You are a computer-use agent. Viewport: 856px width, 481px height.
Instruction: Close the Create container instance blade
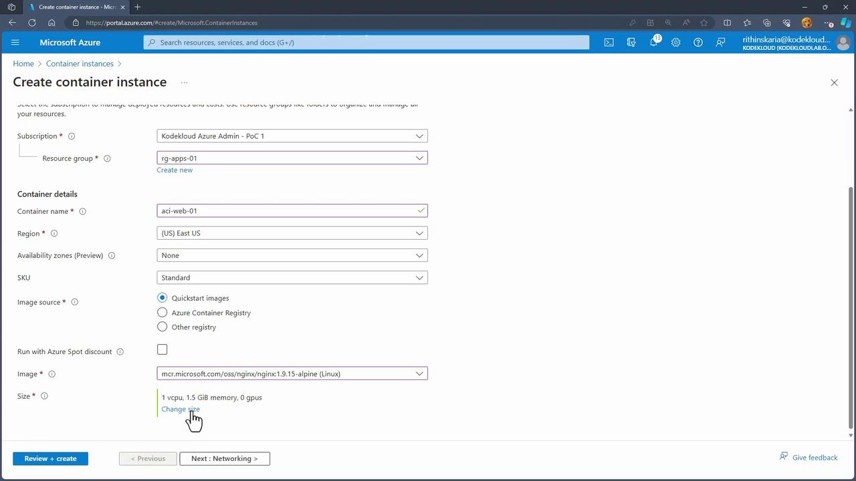point(834,83)
